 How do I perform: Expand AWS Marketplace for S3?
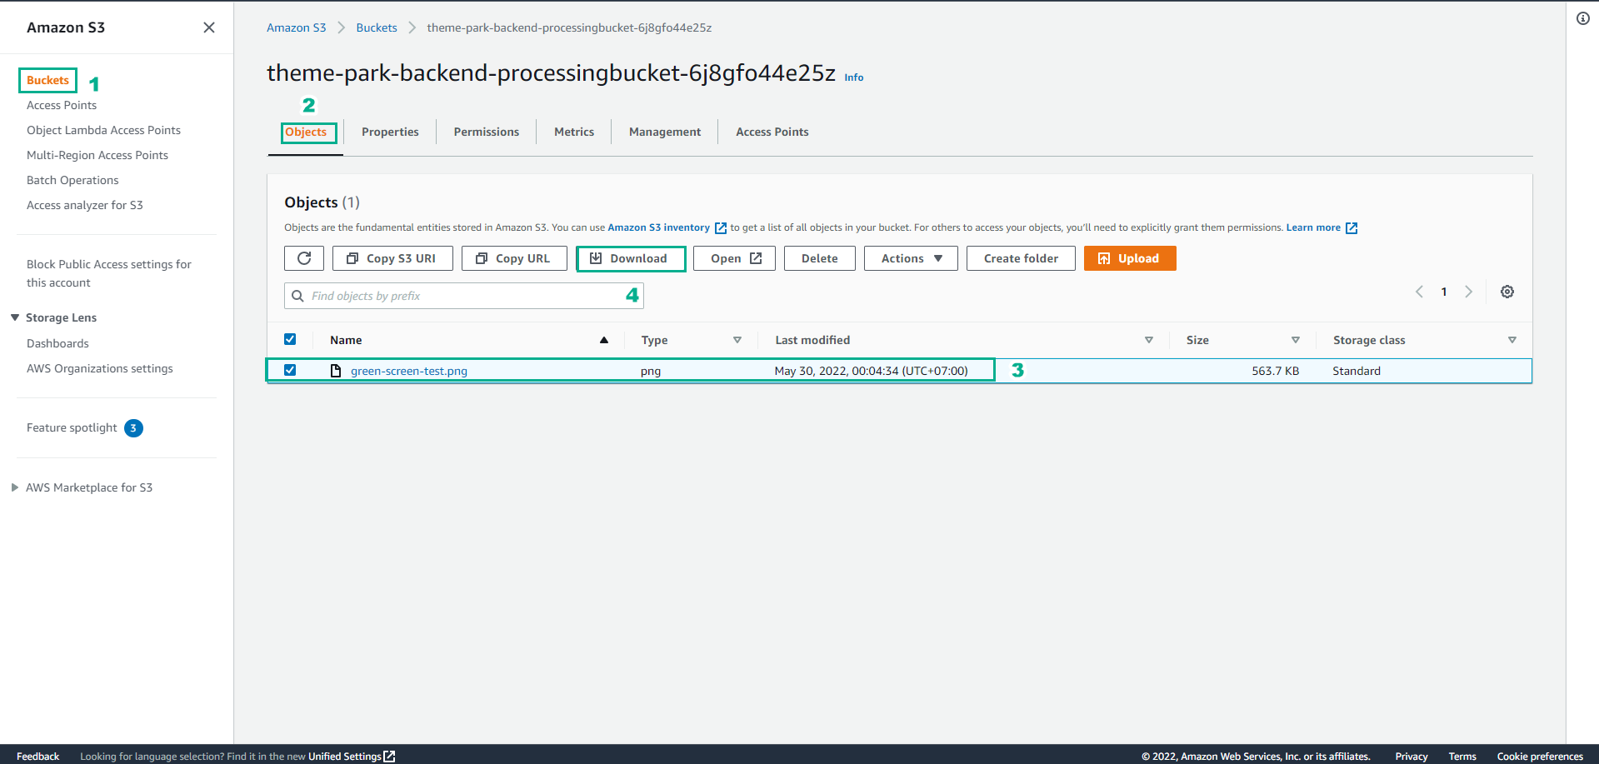click(x=15, y=487)
